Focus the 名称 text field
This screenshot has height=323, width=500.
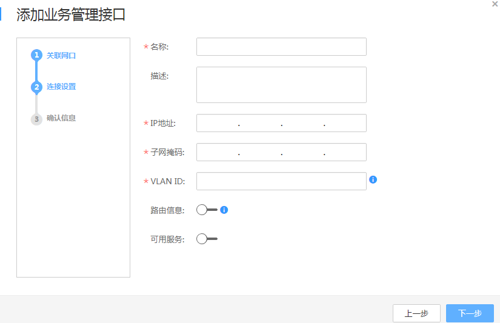pyautogui.click(x=281, y=47)
